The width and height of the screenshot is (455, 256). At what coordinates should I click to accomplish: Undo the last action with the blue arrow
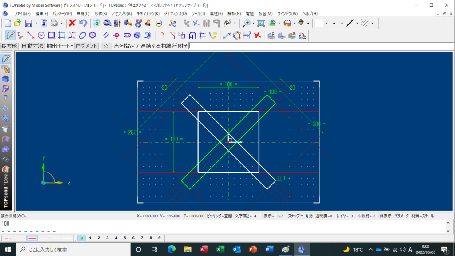point(83,23)
